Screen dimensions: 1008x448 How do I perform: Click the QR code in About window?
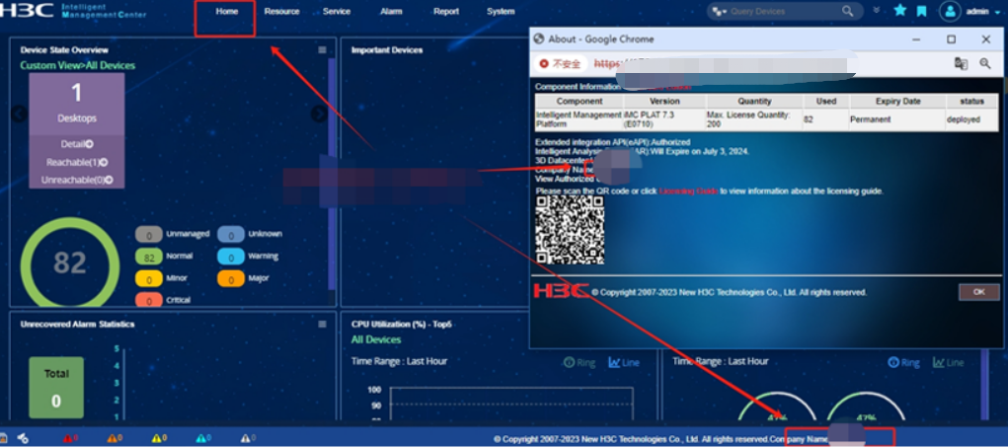(x=570, y=230)
